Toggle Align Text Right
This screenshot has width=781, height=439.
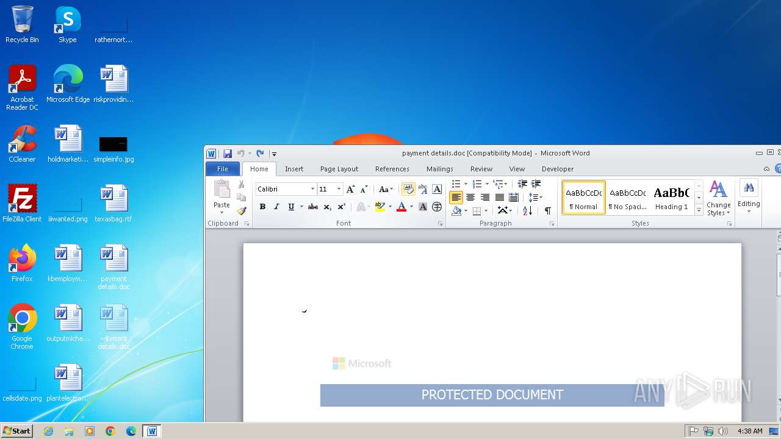(485, 197)
